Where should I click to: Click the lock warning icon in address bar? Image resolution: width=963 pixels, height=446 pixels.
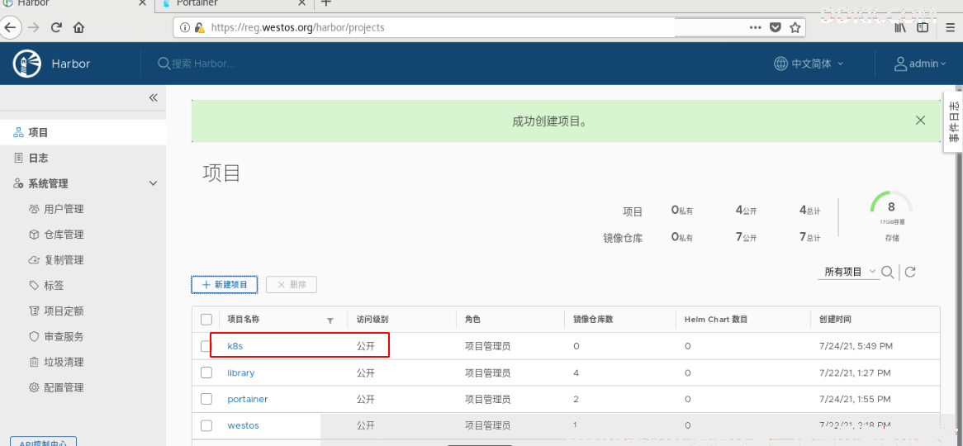[199, 27]
